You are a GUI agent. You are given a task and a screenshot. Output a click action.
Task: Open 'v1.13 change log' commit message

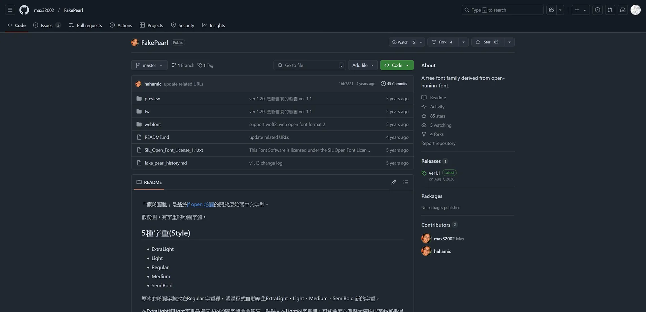[266, 163]
